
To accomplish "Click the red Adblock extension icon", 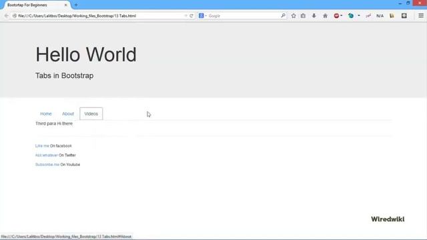I will [x=336, y=16].
